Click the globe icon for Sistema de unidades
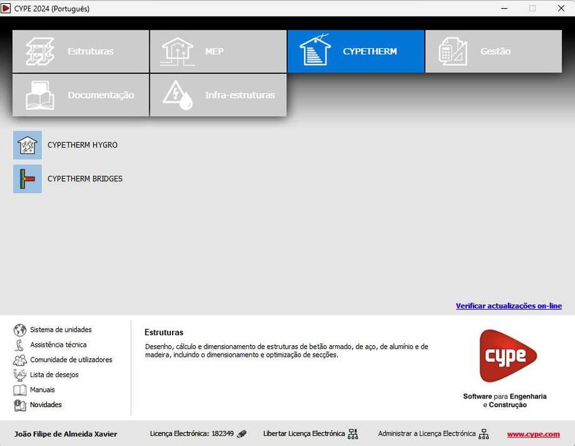Screen dimensions: 575x446 [x=20, y=330]
